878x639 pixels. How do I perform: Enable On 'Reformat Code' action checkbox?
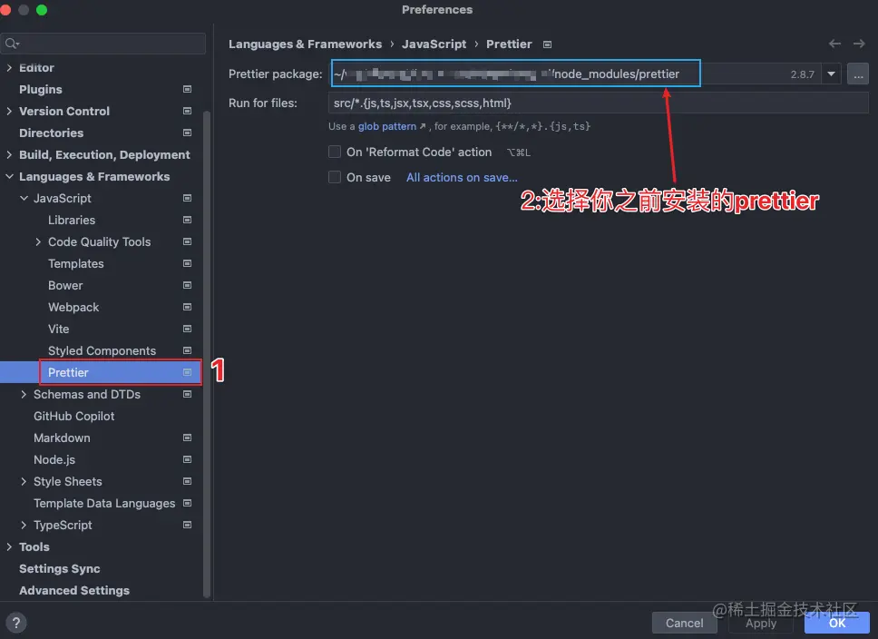pos(335,152)
